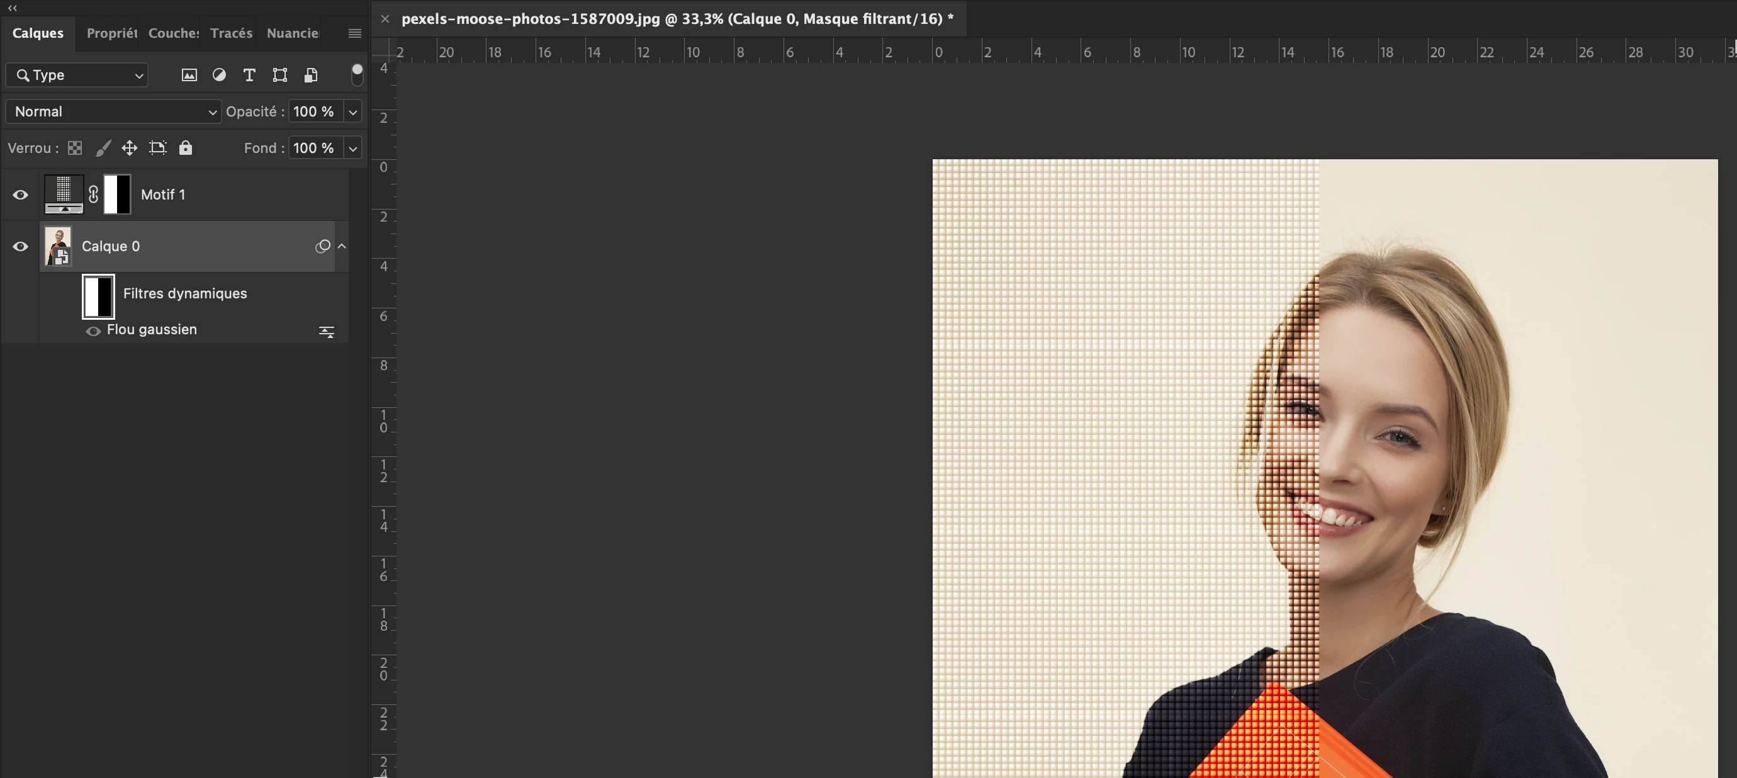Image resolution: width=1737 pixels, height=778 pixels.
Task: Click the lock all padlock icon
Action: [186, 148]
